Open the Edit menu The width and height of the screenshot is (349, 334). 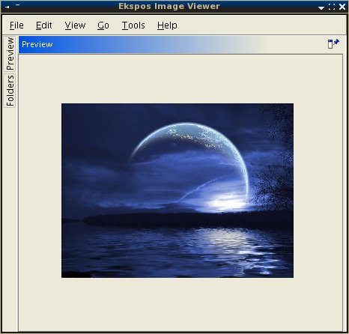44,25
